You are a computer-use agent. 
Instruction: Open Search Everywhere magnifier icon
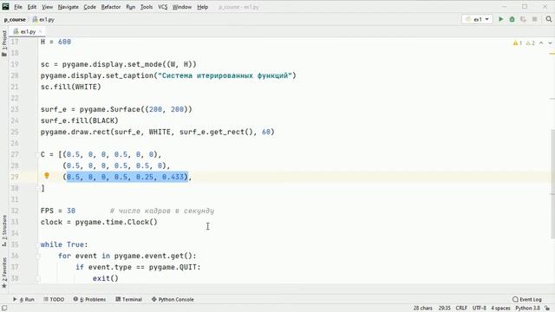[549, 19]
